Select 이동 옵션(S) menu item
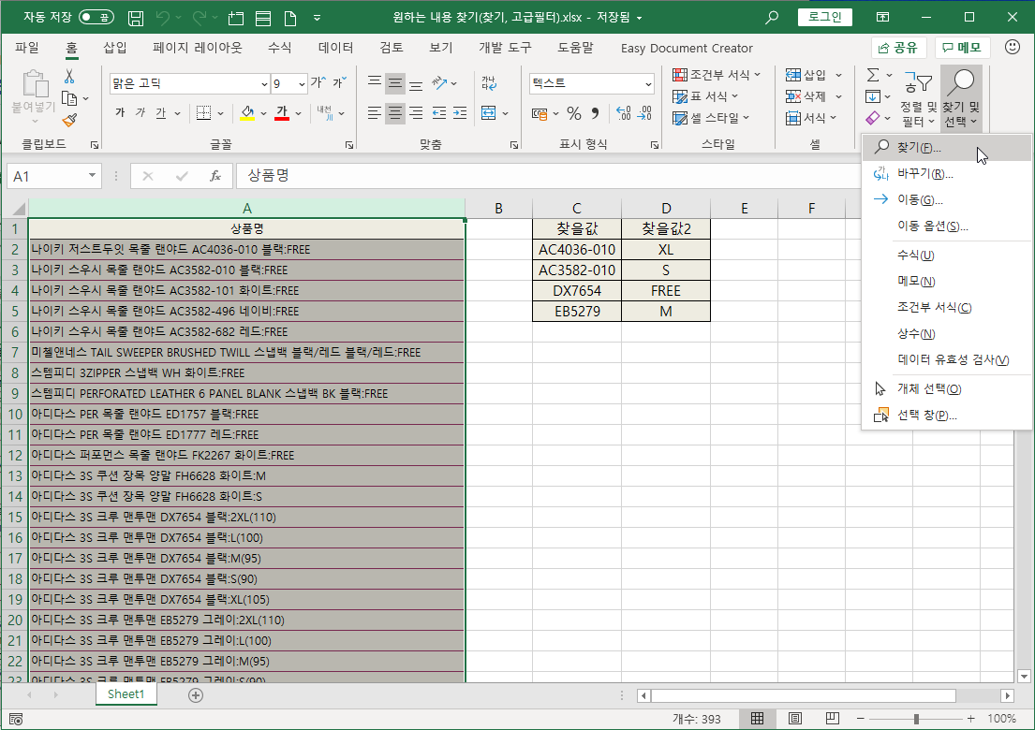This screenshot has height=730, width=1035. click(x=947, y=226)
